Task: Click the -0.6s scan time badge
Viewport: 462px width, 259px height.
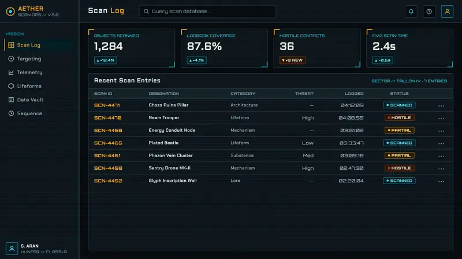Action: (382, 60)
